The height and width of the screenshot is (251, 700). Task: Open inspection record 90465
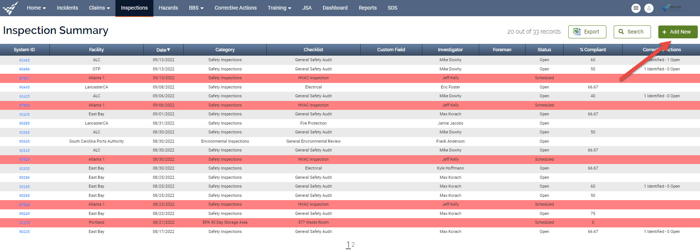[24, 60]
